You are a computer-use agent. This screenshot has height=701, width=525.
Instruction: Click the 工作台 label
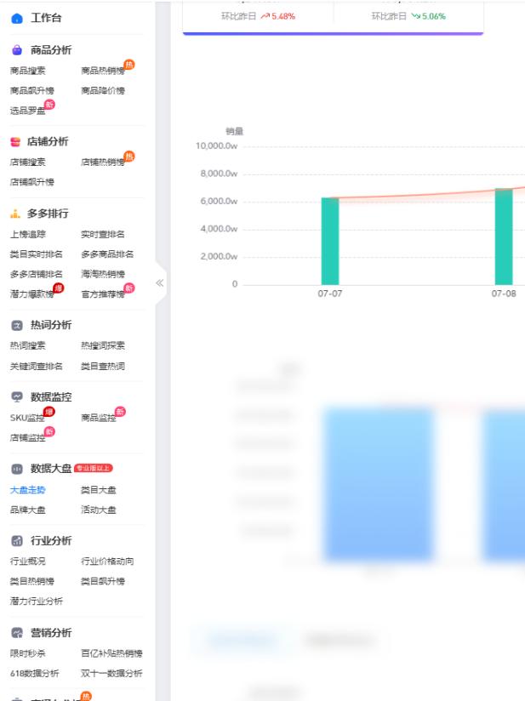click(x=46, y=19)
